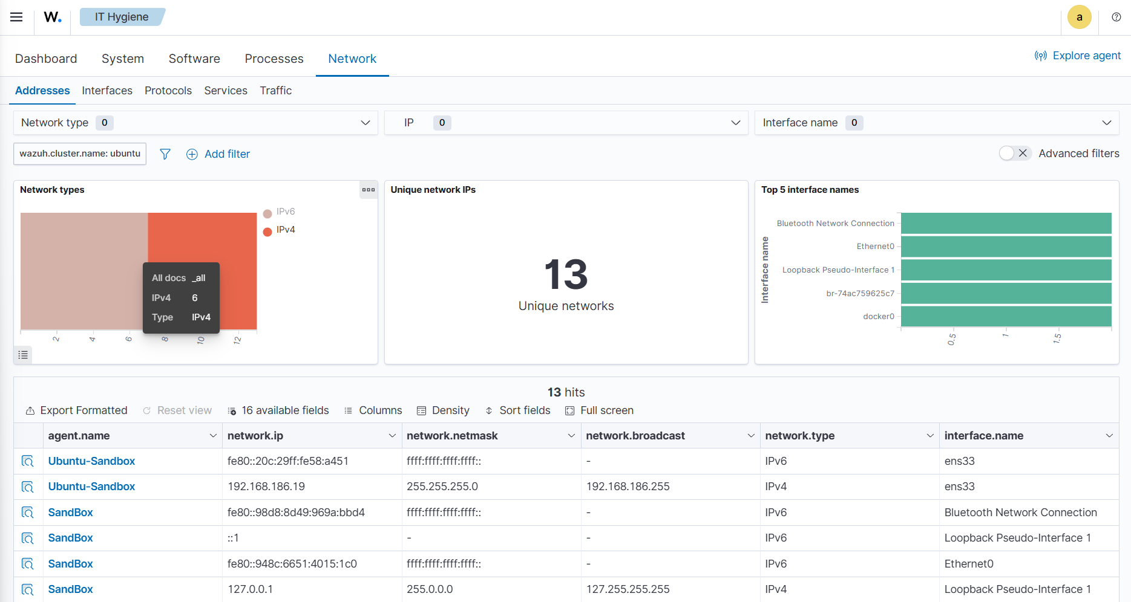Inspect the first Ubuntu-Sandbox row document icon
This screenshot has height=602, width=1131.
tap(28, 461)
